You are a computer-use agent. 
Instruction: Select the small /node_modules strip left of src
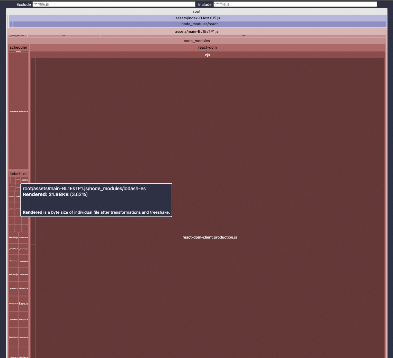pyautogui.click(x=17, y=36)
